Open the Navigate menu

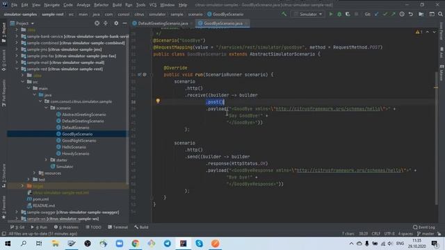(52, 5)
